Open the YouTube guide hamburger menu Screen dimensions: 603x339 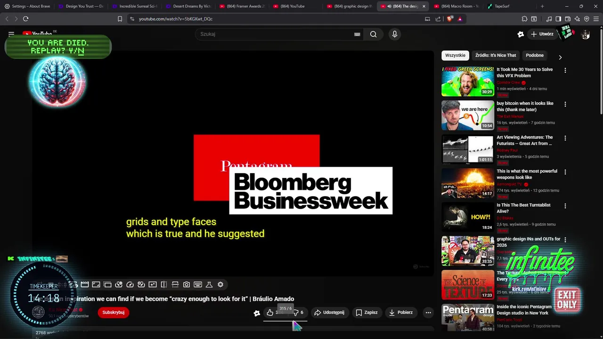point(11,34)
